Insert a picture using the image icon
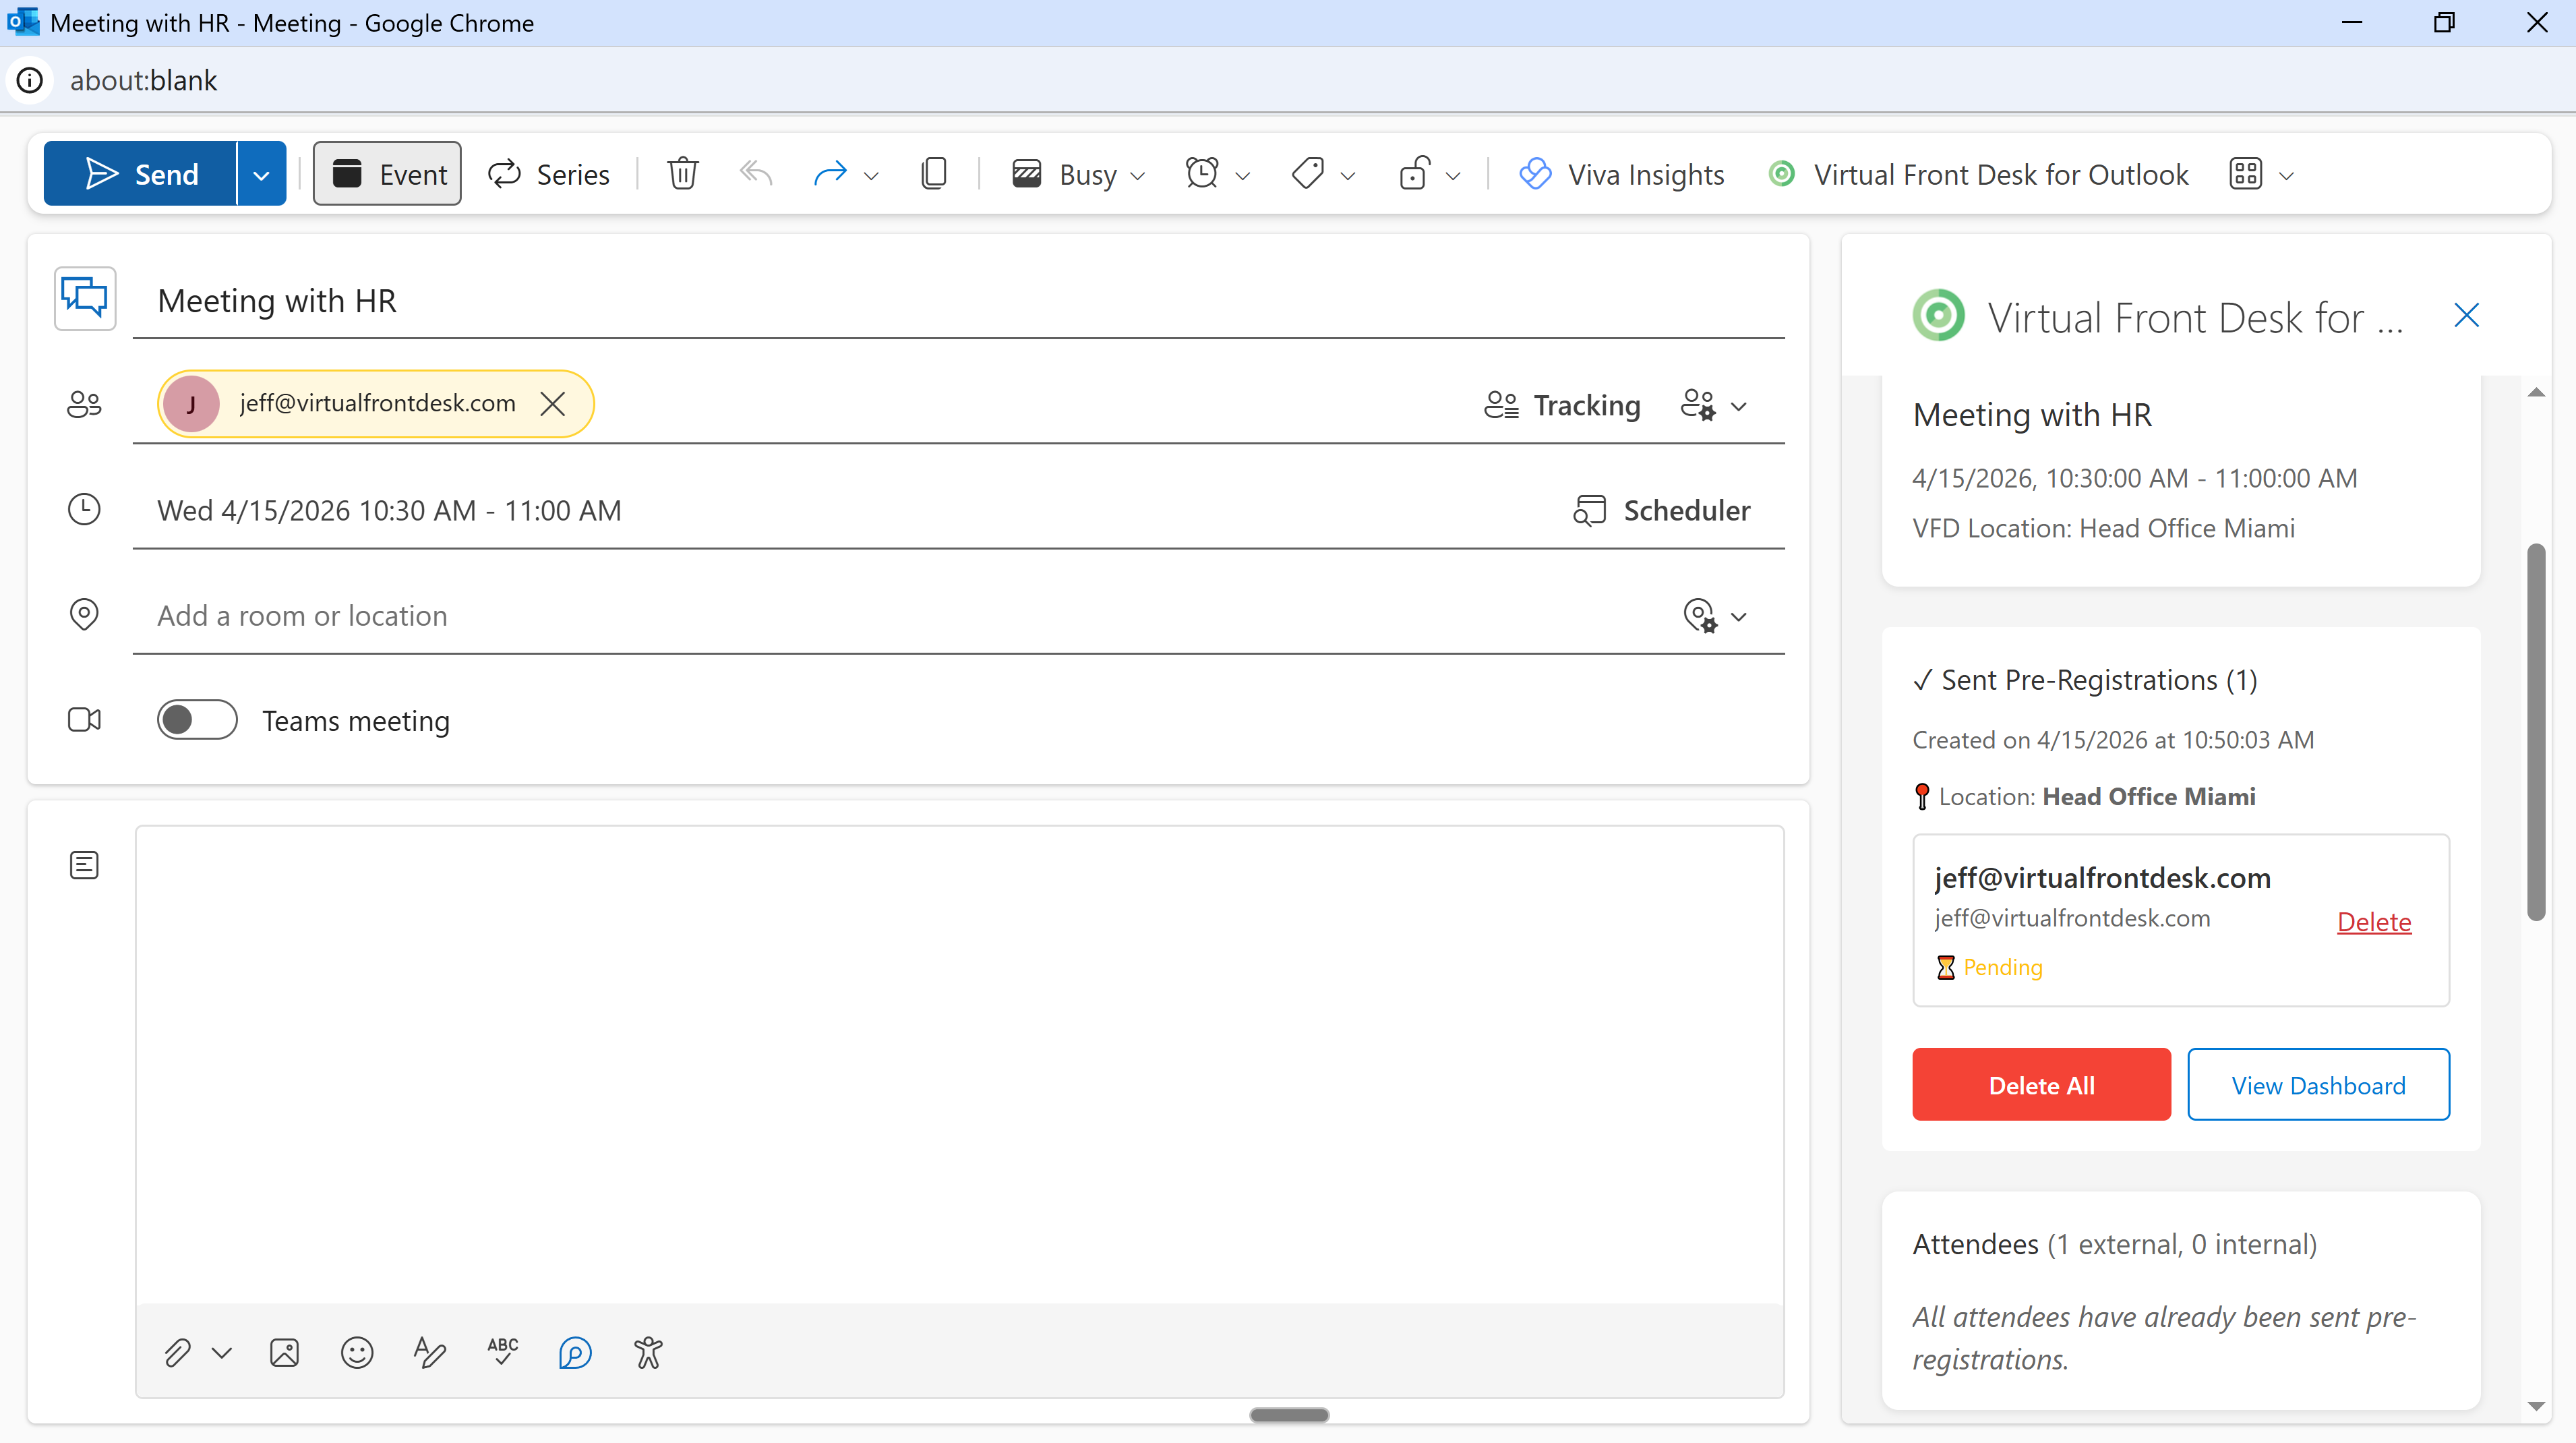Screen dimensions: 2576x1443 click(284, 1353)
